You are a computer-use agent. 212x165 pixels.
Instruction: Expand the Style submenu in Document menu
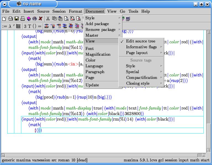103,18
